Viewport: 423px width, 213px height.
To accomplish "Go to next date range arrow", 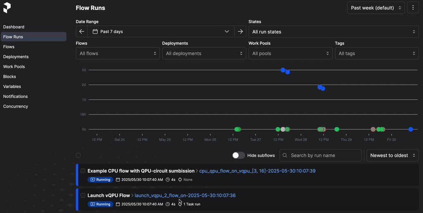I will click(x=240, y=32).
